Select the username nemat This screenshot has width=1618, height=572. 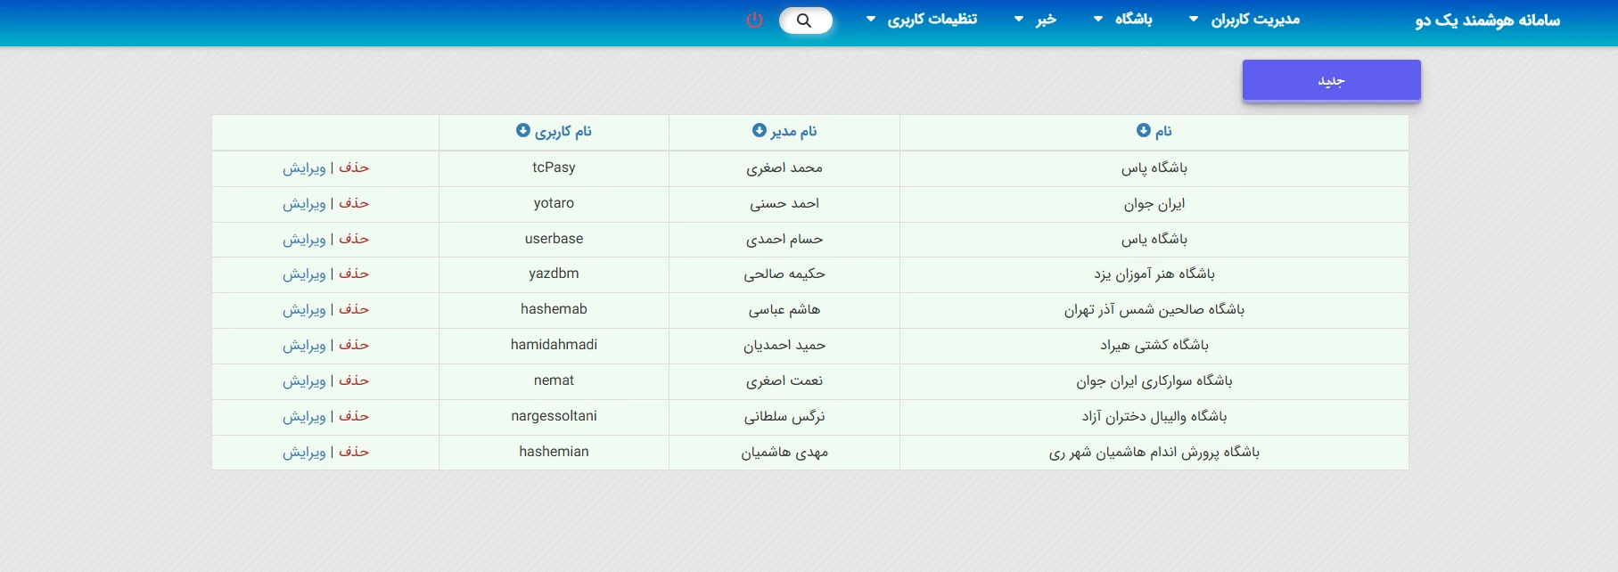(554, 380)
